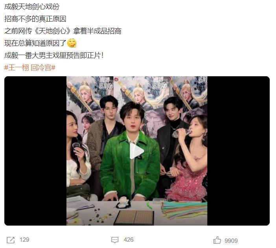
Task: Click the colorful straws bundle in the video
Action: tap(184, 209)
